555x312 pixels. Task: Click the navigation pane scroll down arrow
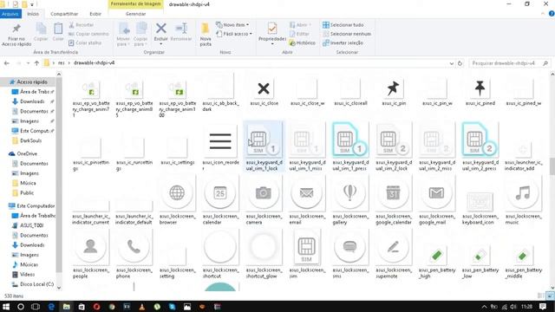click(x=59, y=288)
